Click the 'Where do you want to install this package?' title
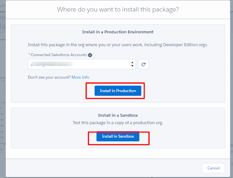Screen dimensions: 233x178 point(118,10)
